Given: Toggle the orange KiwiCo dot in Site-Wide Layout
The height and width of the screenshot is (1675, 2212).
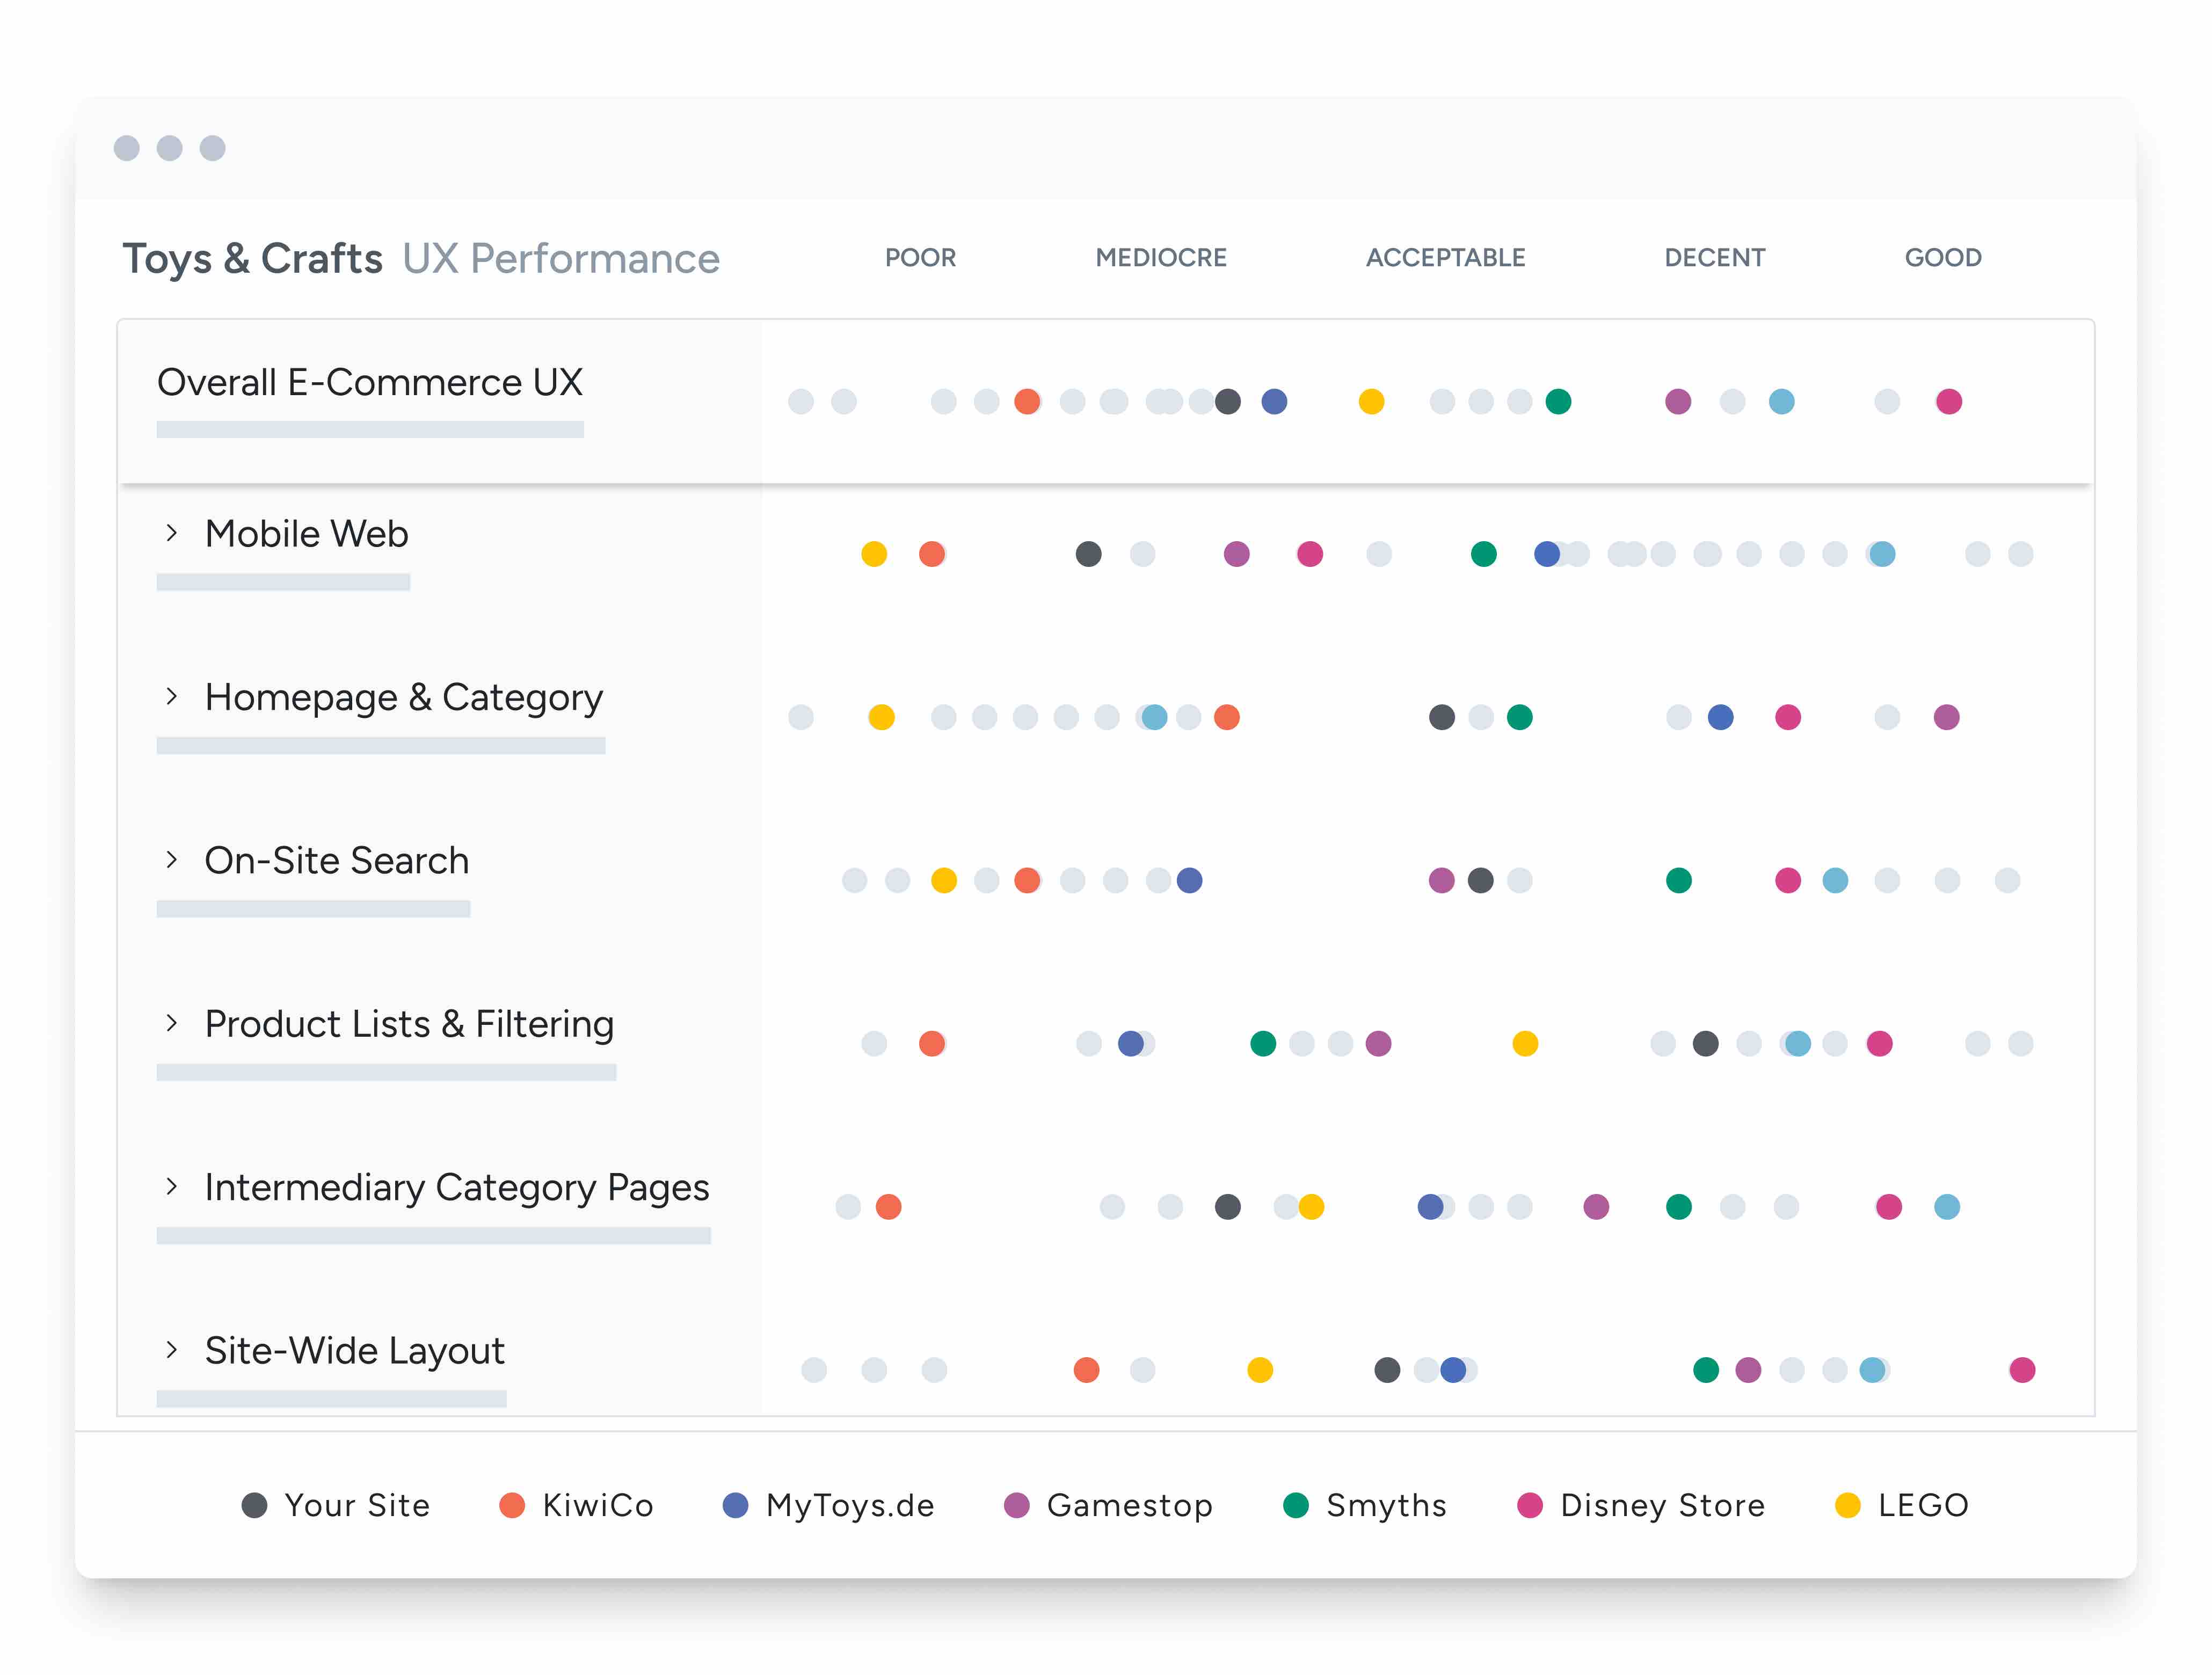Looking at the screenshot, I should coord(1086,1370).
